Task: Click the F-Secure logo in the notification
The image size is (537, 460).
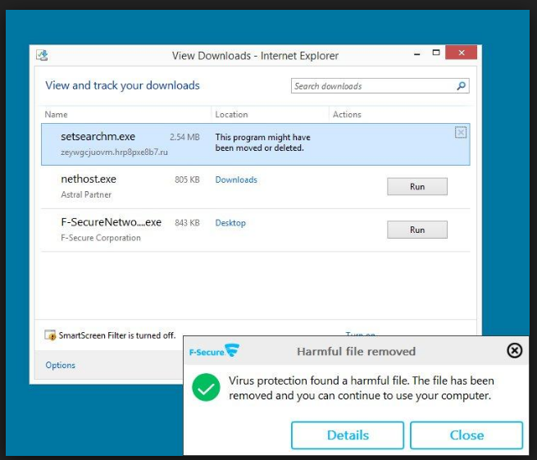Action: tap(214, 352)
